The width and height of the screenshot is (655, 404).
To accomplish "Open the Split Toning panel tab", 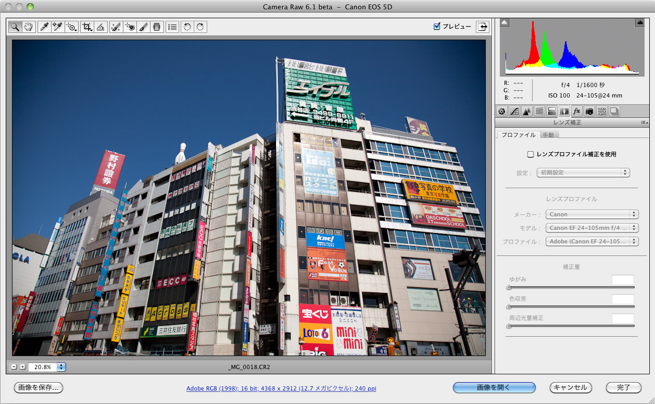I will [552, 111].
